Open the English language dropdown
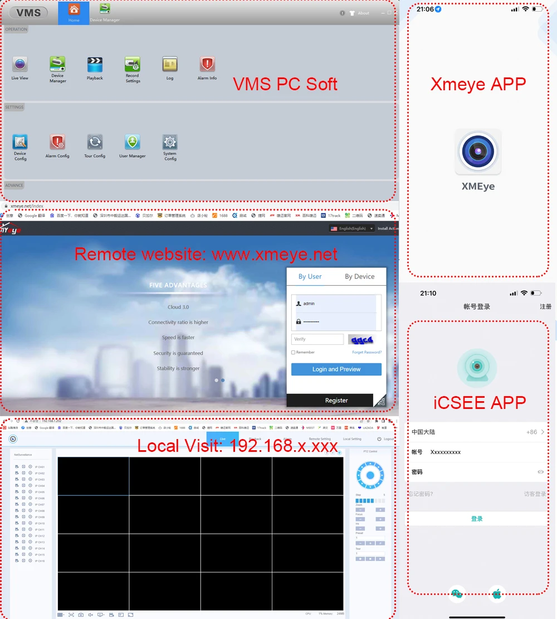 352,228
